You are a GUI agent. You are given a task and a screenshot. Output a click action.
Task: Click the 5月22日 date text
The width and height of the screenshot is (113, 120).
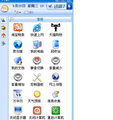19,6
